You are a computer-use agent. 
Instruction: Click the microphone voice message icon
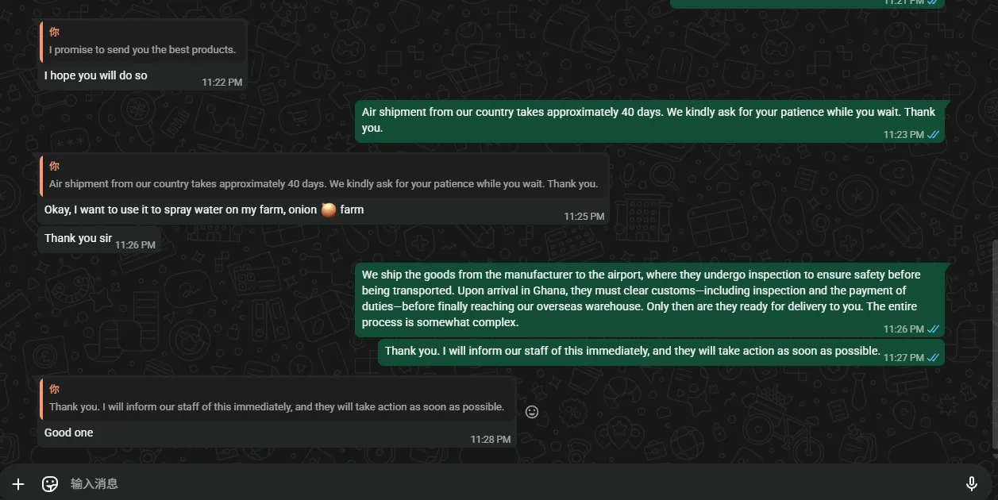click(x=971, y=484)
